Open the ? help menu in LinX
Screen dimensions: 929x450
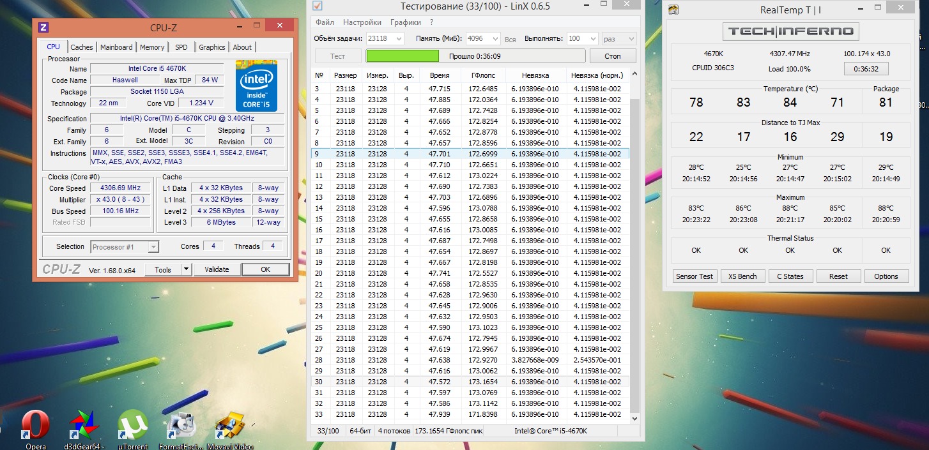432,22
